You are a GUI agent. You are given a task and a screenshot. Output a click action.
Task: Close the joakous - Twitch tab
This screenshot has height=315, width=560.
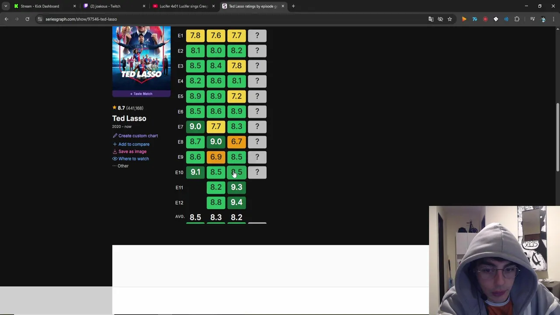pyautogui.click(x=144, y=6)
